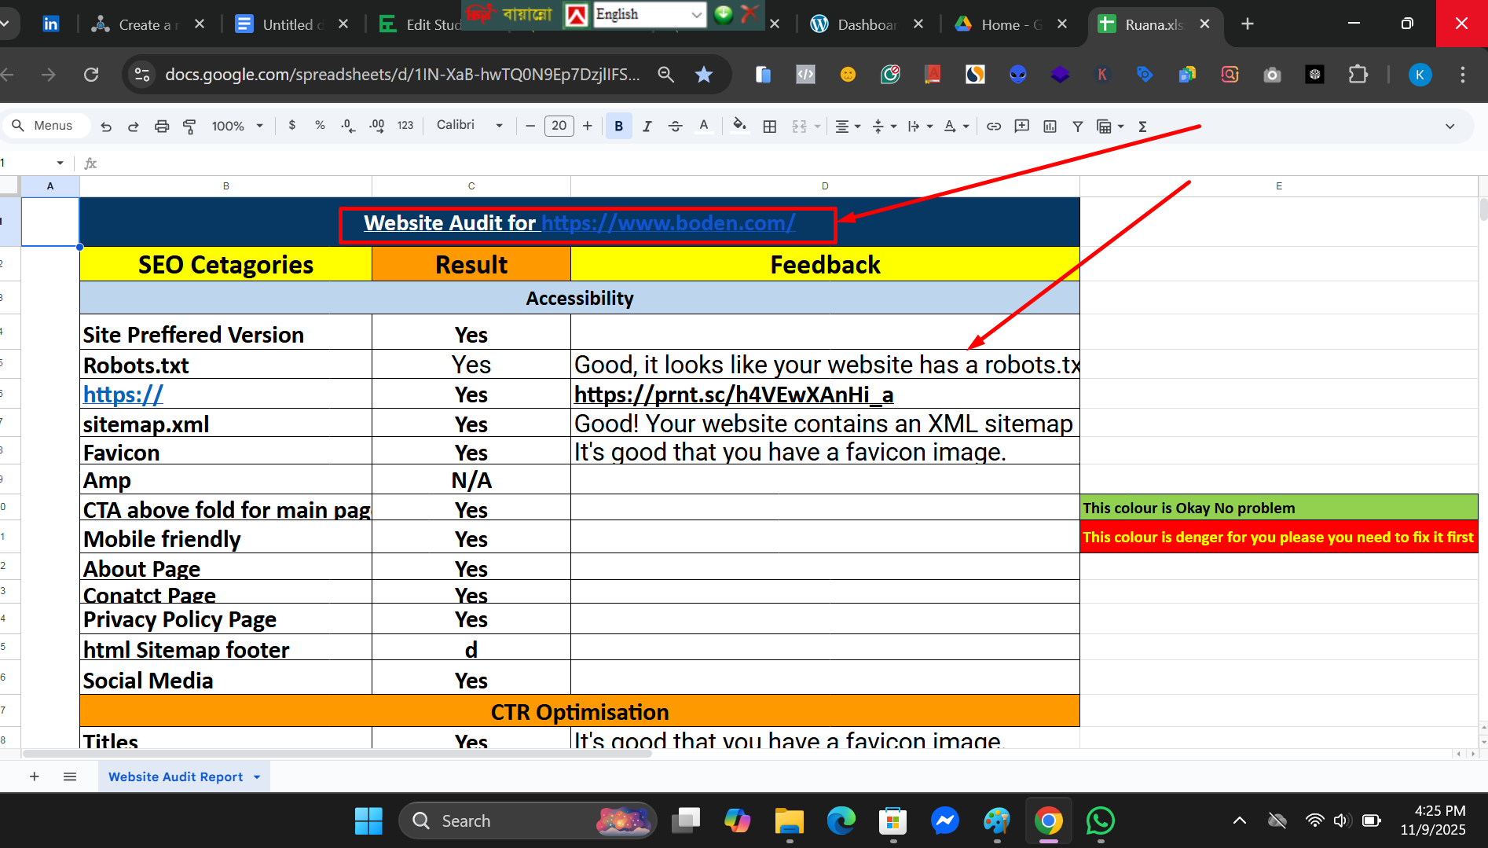
Task: Insert a link using the toolbar
Action: pyautogui.click(x=993, y=126)
